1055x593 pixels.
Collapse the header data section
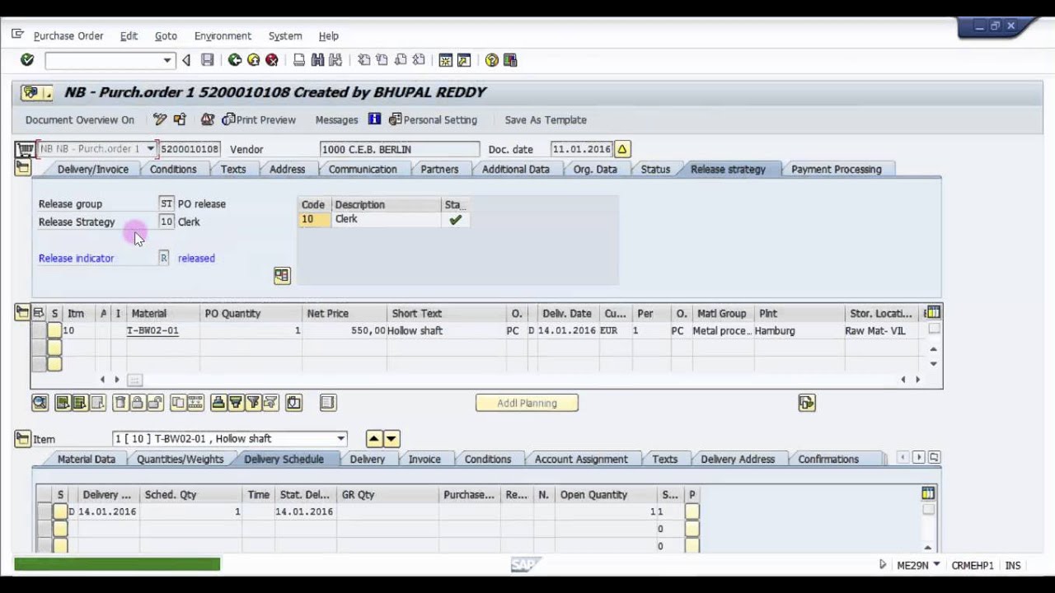[x=22, y=168]
